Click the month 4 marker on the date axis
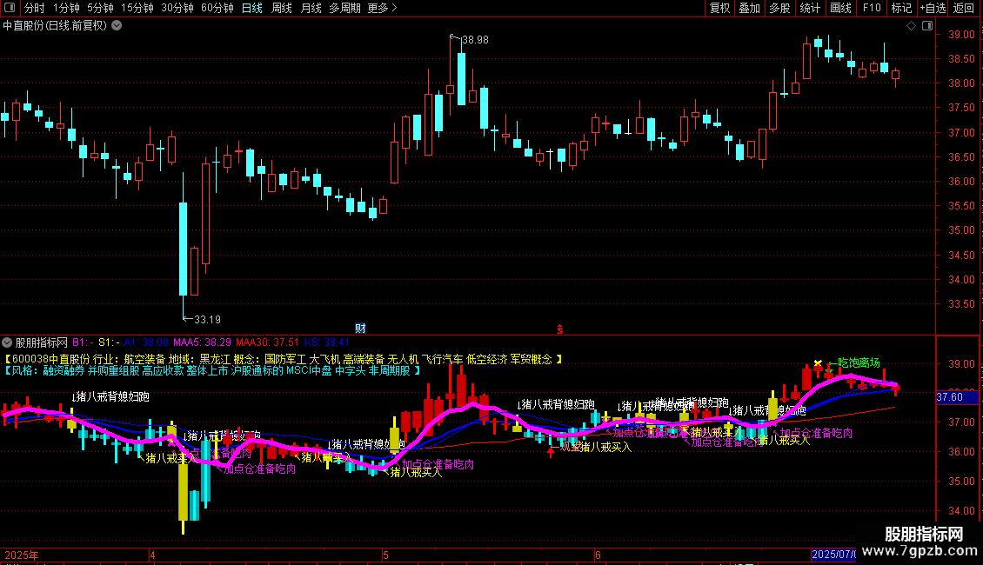The image size is (983, 565). pyautogui.click(x=152, y=555)
